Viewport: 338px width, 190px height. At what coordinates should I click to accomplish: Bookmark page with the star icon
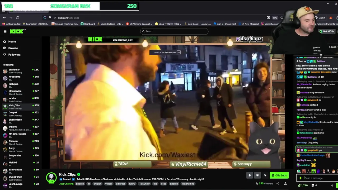(282, 18)
